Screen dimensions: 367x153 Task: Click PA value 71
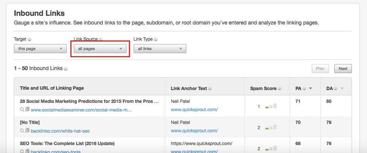point(298,101)
